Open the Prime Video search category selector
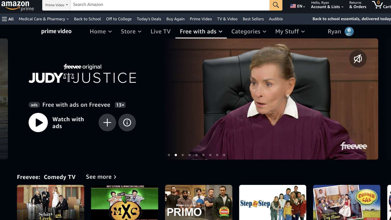Image resolution: width=391 pixels, height=220 pixels. [x=56, y=5]
